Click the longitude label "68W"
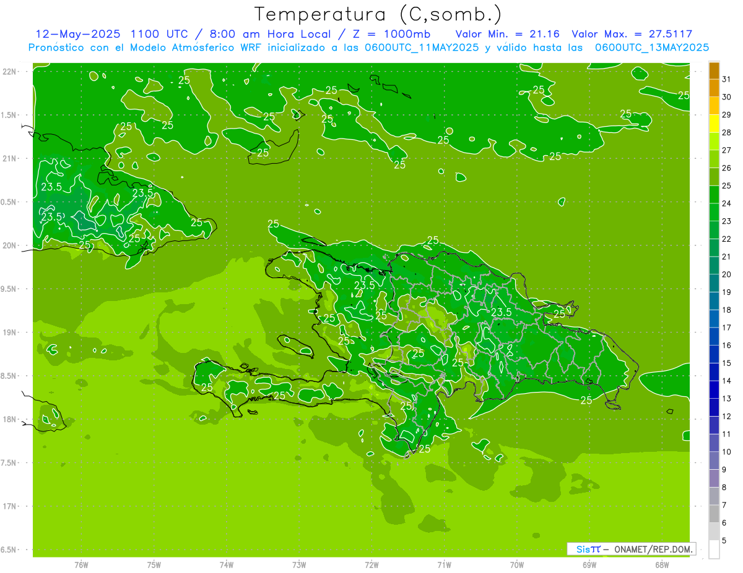743x573 pixels. point(662,565)
